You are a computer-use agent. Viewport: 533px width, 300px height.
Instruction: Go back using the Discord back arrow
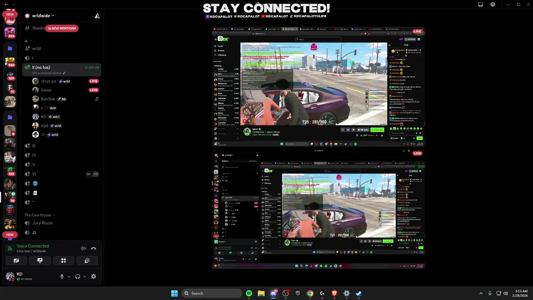(7, 5)
